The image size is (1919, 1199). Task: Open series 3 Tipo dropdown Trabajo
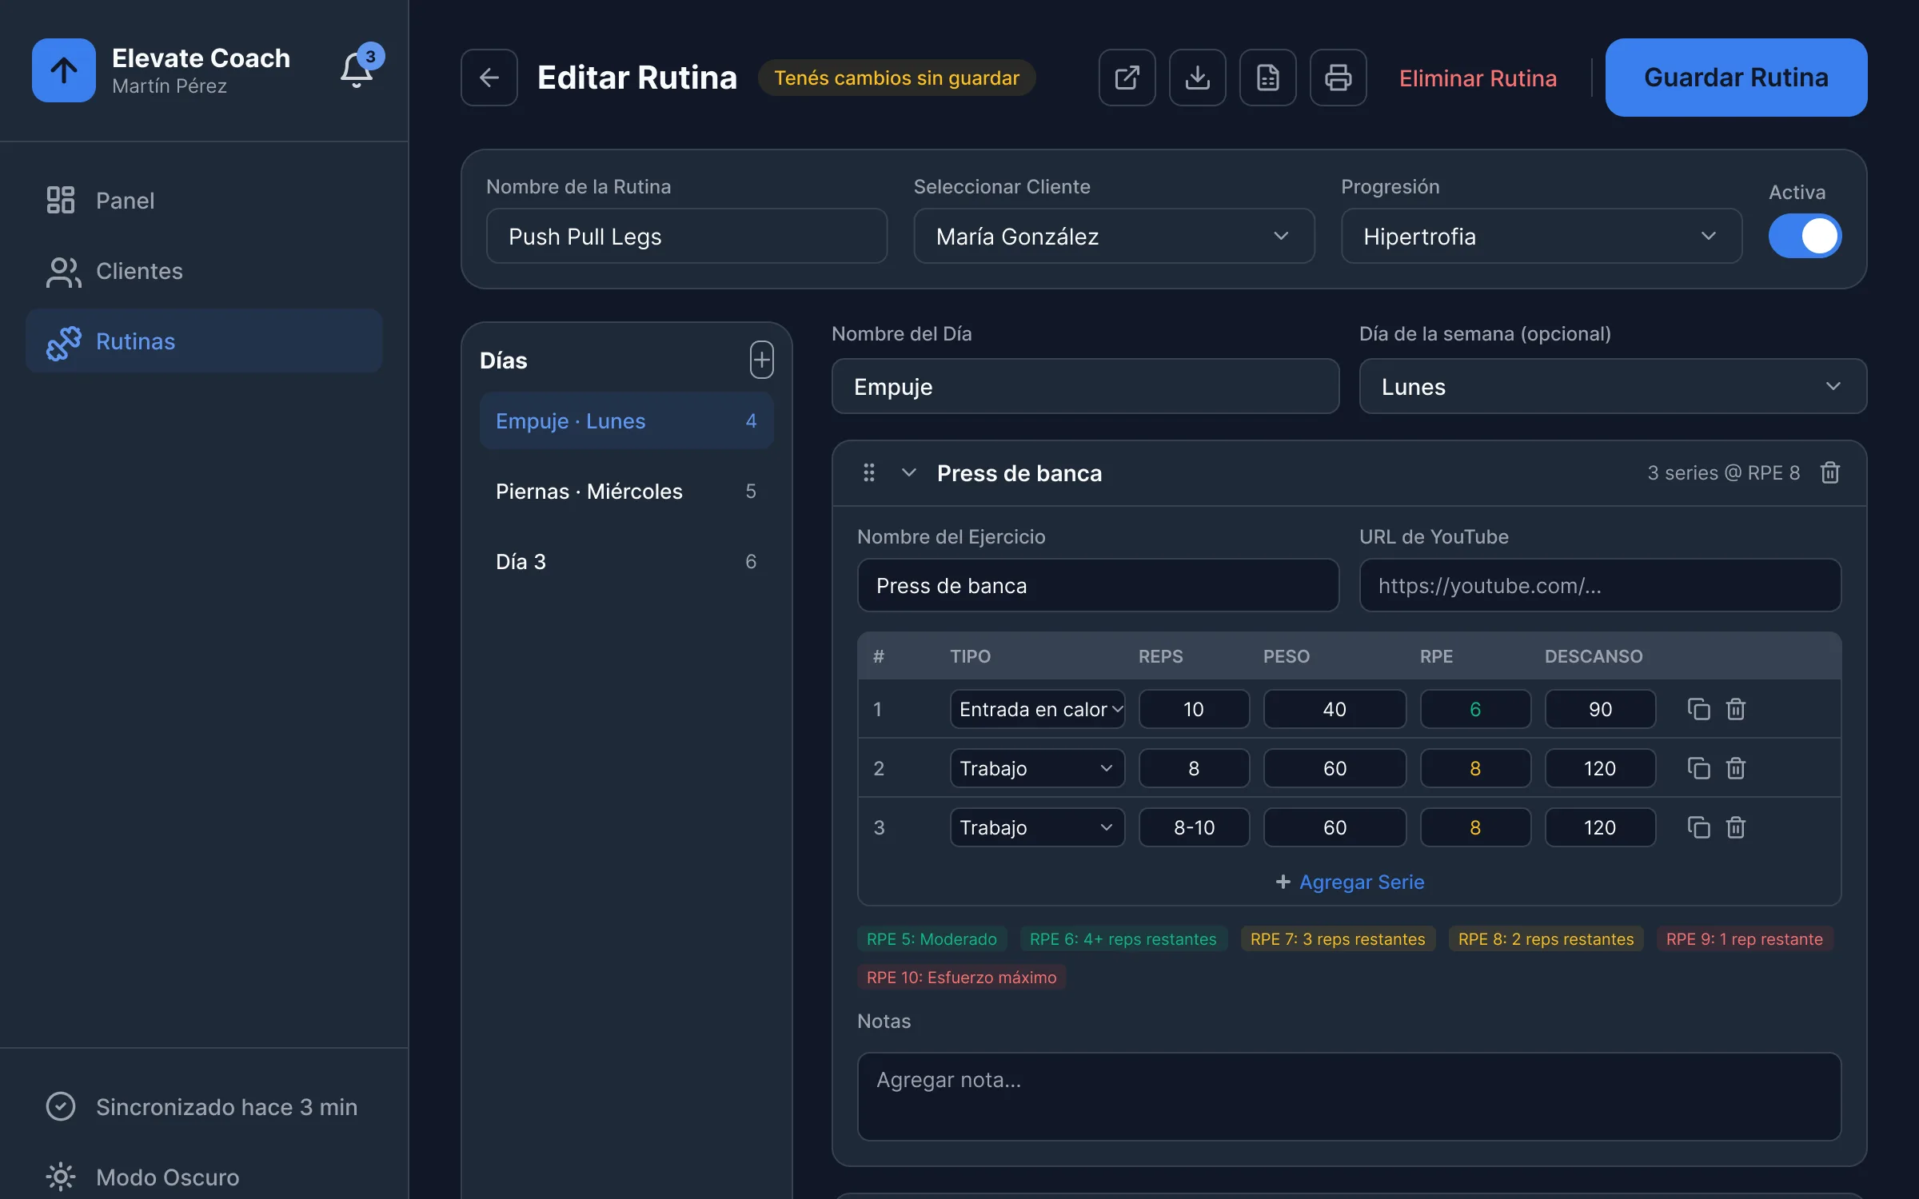click(1037, 827)
